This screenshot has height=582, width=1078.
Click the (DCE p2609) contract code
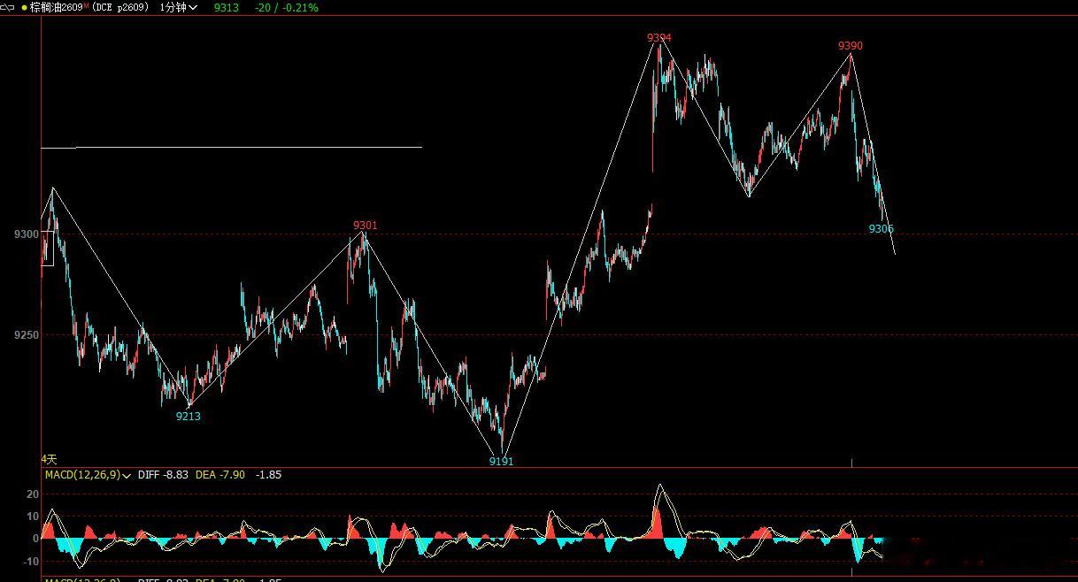pyautogui.click(x=120, y=7)
